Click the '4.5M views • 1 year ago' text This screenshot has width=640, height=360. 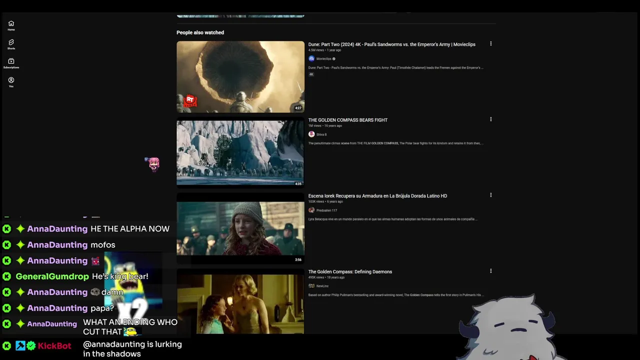pyautogui.click(x=324, y=50)
